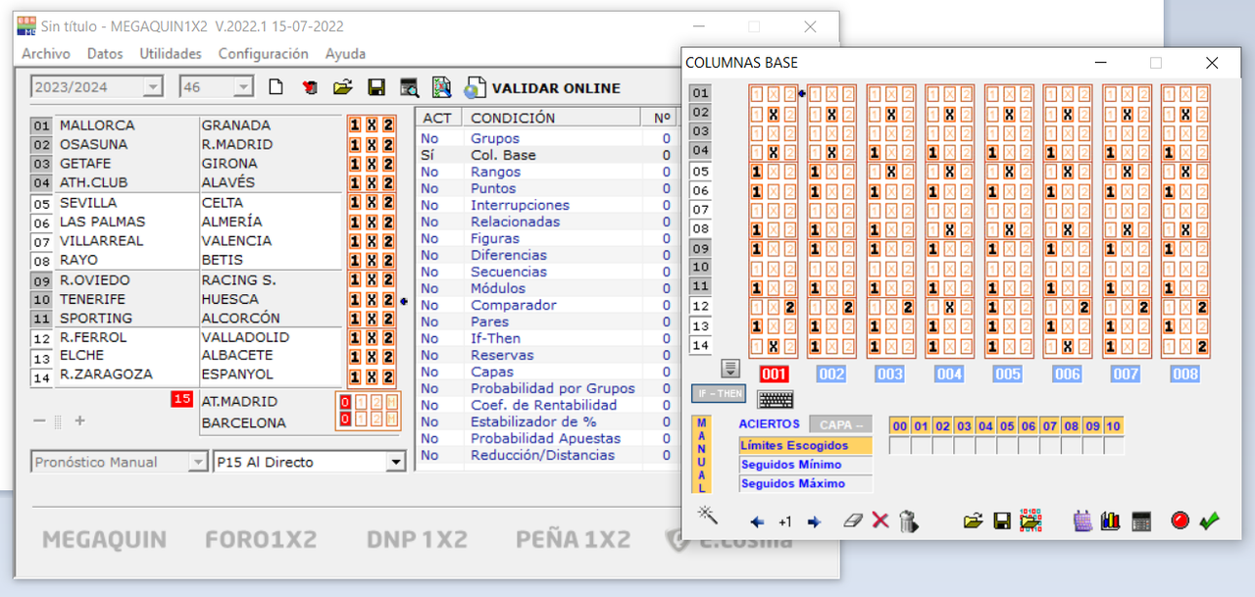Viewport: 1255px width, 597px height.
Task: Toggle sign 2 for SEVILLA-CELTA match
Action: pos(388,203)
